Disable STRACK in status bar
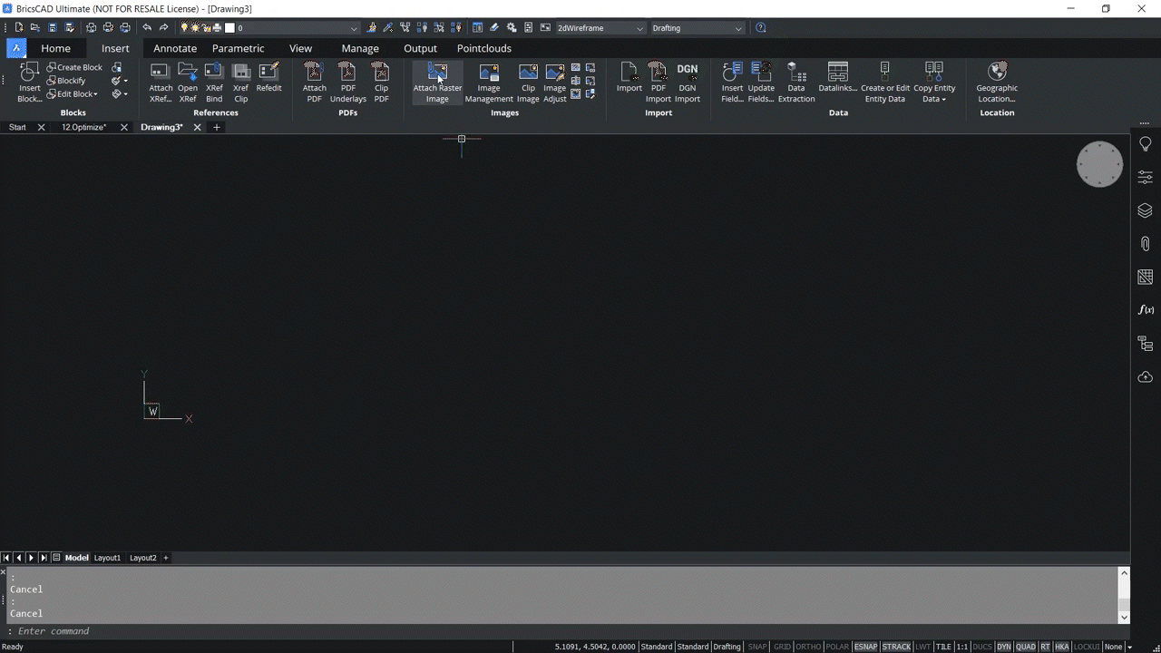The image size is (1161, 653). point(896,647)
